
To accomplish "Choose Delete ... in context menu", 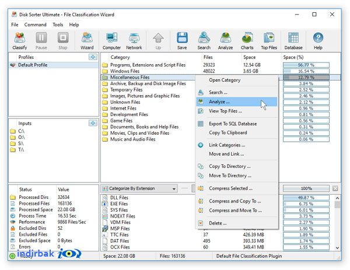I will 237,223.
